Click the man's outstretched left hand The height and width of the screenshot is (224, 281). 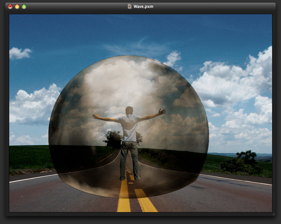[x=96, y=116]
